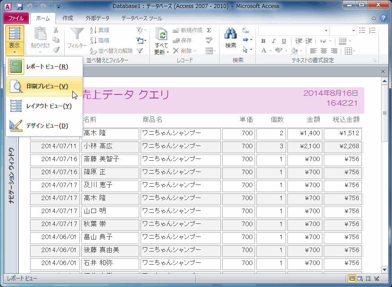Click the Refresh All (すべて更新) icon
Viewport: 392px width, 287px height.
(161, 34)
